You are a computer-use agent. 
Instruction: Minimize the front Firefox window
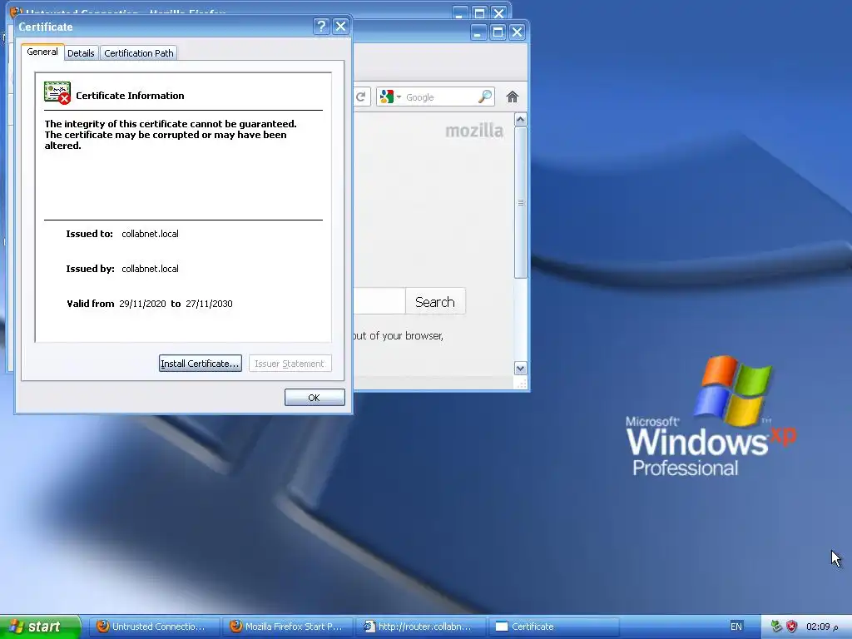[478, 32]
